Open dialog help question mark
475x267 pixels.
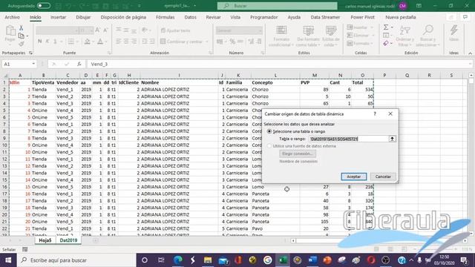tap(375, 113)
